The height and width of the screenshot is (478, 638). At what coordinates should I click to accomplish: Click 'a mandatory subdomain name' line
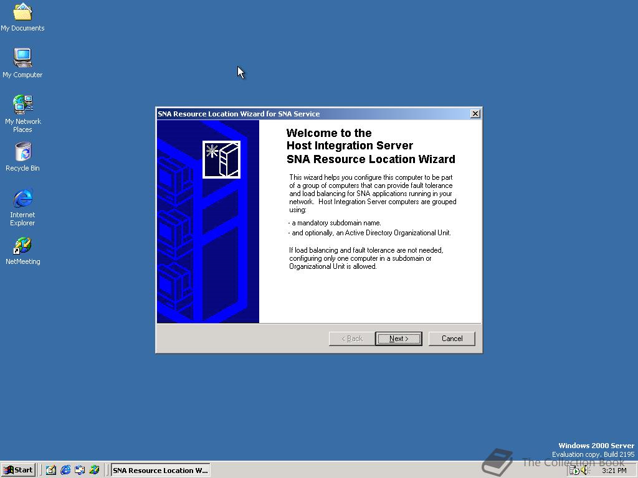(x=335, y=223)
